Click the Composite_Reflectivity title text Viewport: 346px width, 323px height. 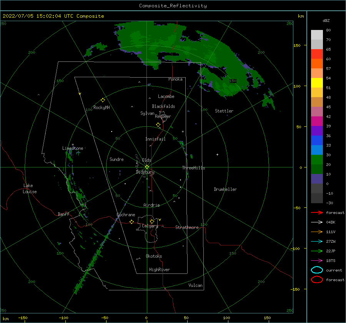tap(173, 6)
